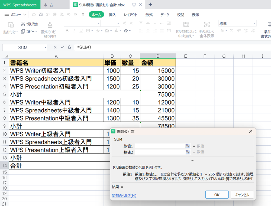Select column D header

pyautogui.click(x=158, y=56)
